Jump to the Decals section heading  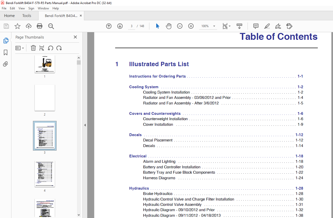135,135
